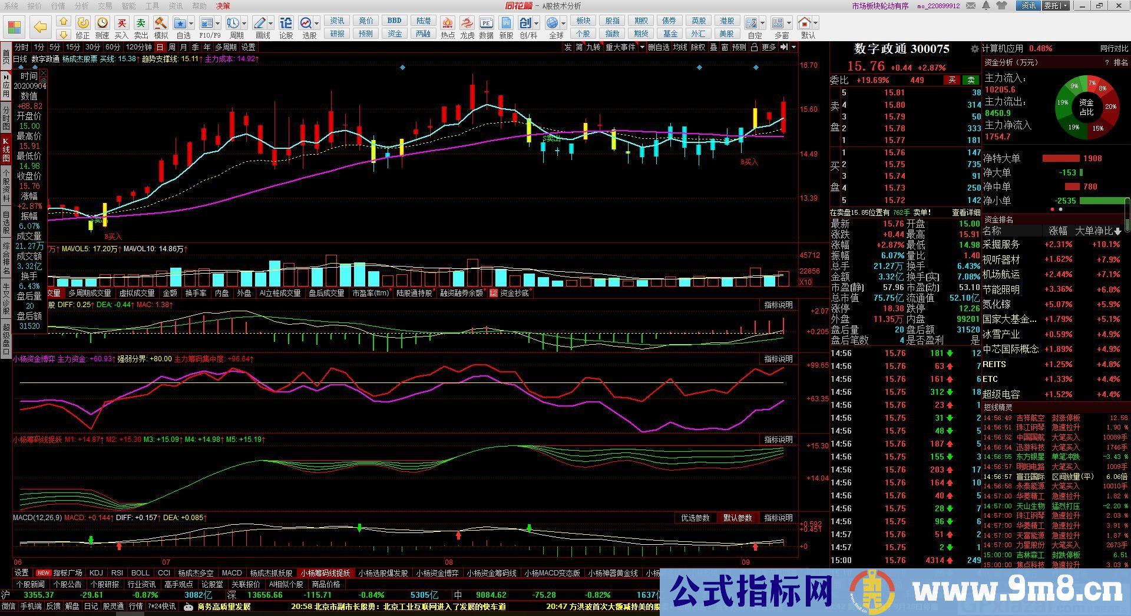This screenshot has height=616, width=1131.
Task: Expand the 委托 dropdown arrow
Action: (x=1064, y=6)
